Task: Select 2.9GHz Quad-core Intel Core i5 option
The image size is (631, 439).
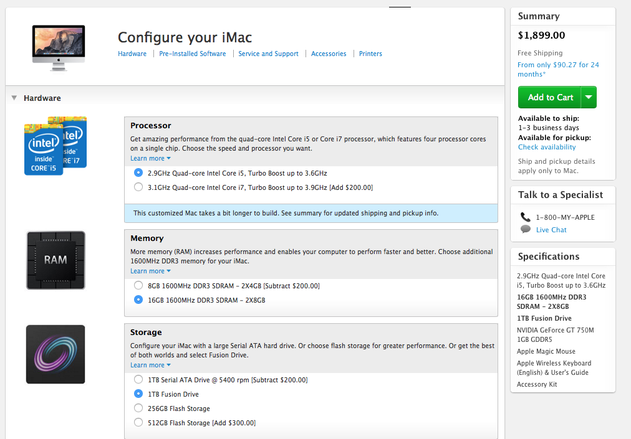Action: 138,172
